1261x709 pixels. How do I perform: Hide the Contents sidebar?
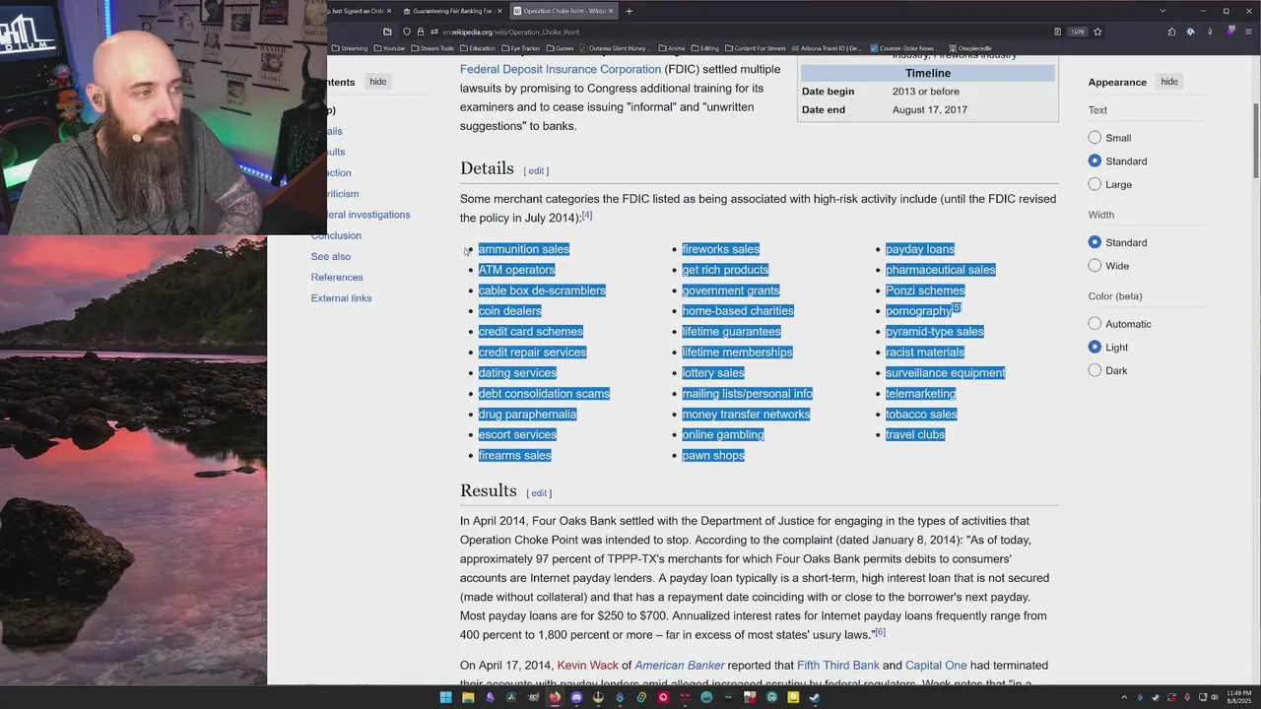point(378,82)
